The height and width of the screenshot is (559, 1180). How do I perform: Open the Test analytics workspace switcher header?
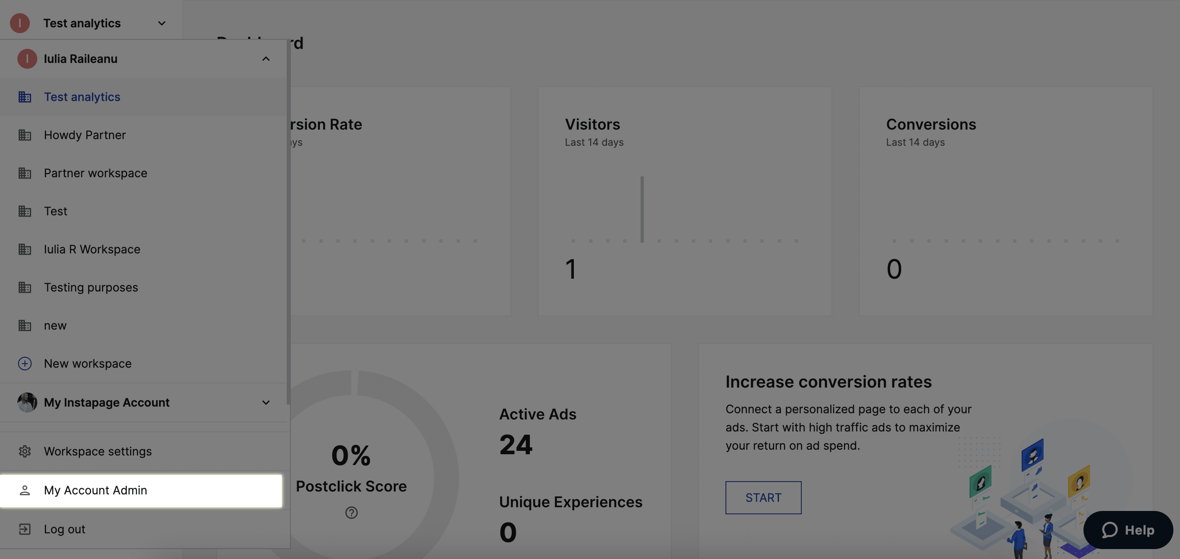(91, 23)
